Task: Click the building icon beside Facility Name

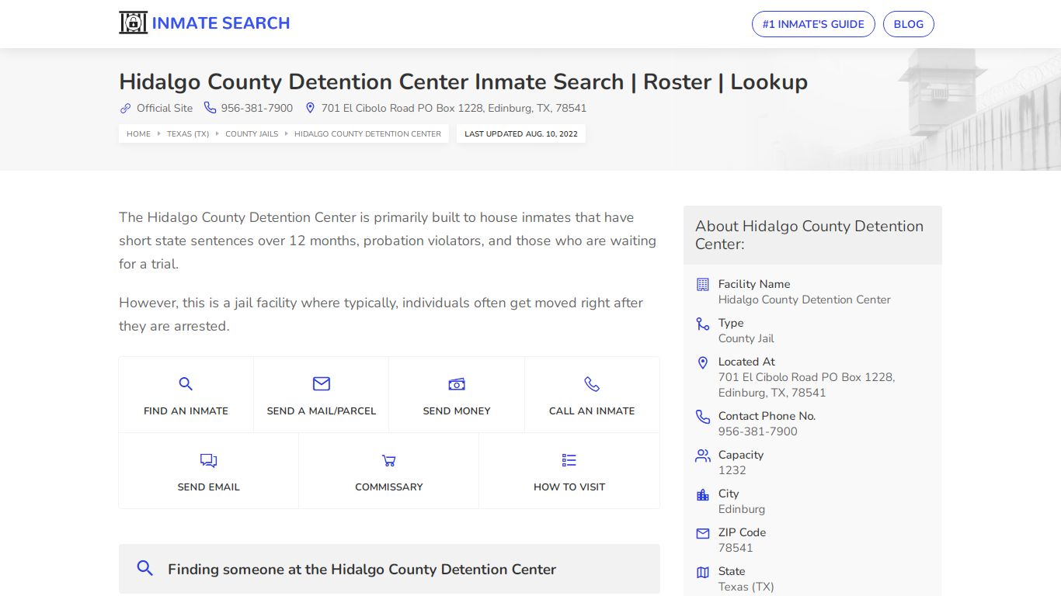Action: (703, 284)
